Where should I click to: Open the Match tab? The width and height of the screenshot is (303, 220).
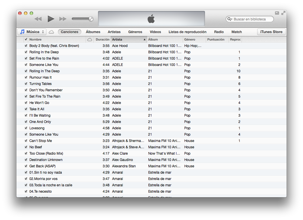click(236, 32)
